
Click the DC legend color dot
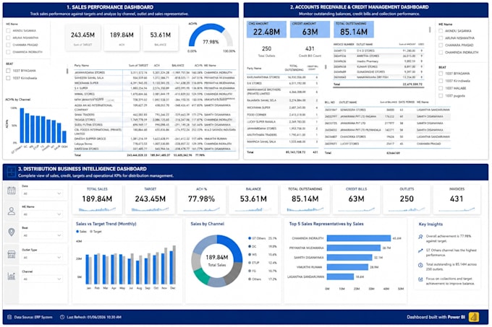(x=250, y=247)
